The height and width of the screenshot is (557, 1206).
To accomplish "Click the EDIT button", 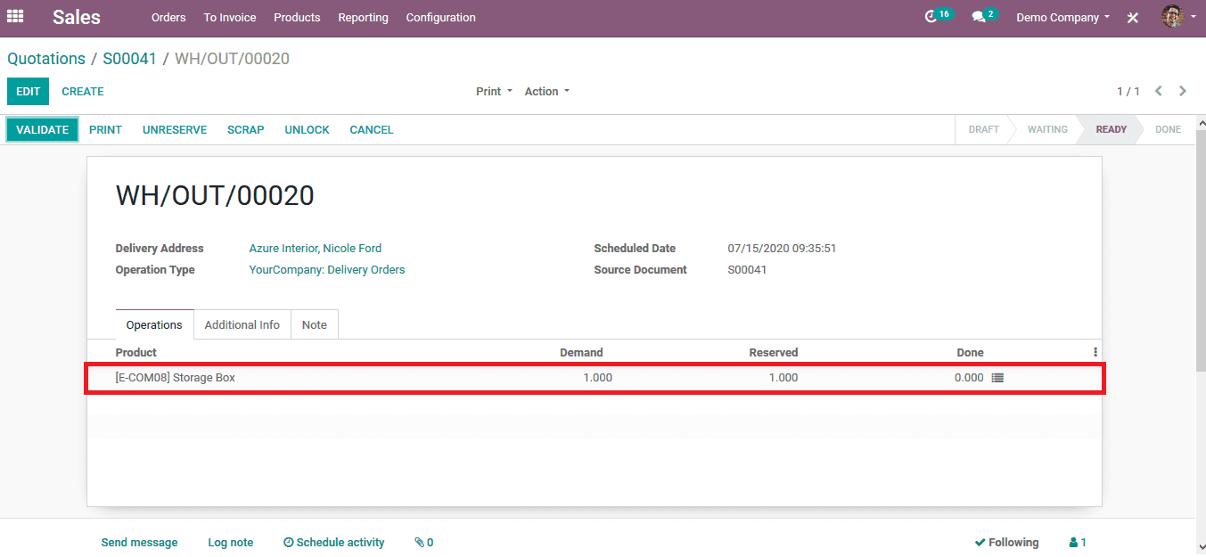I will [x=28, y=92].
